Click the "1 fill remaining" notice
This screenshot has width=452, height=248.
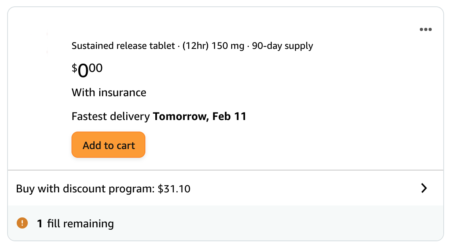pos(75,224)
